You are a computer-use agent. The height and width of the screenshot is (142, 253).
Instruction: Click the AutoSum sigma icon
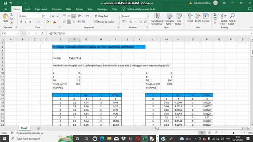point(215,15)
